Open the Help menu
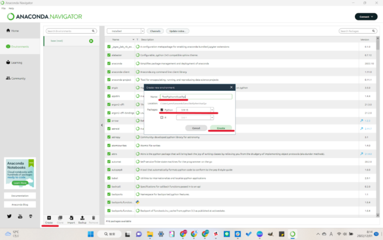 point(11,8)
